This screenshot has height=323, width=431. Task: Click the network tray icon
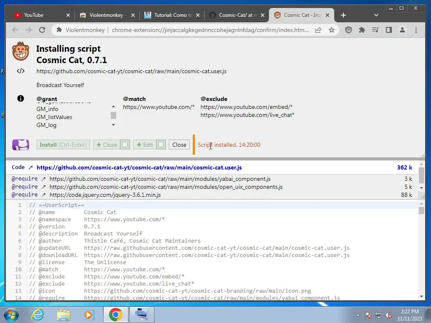click(378, 315)
